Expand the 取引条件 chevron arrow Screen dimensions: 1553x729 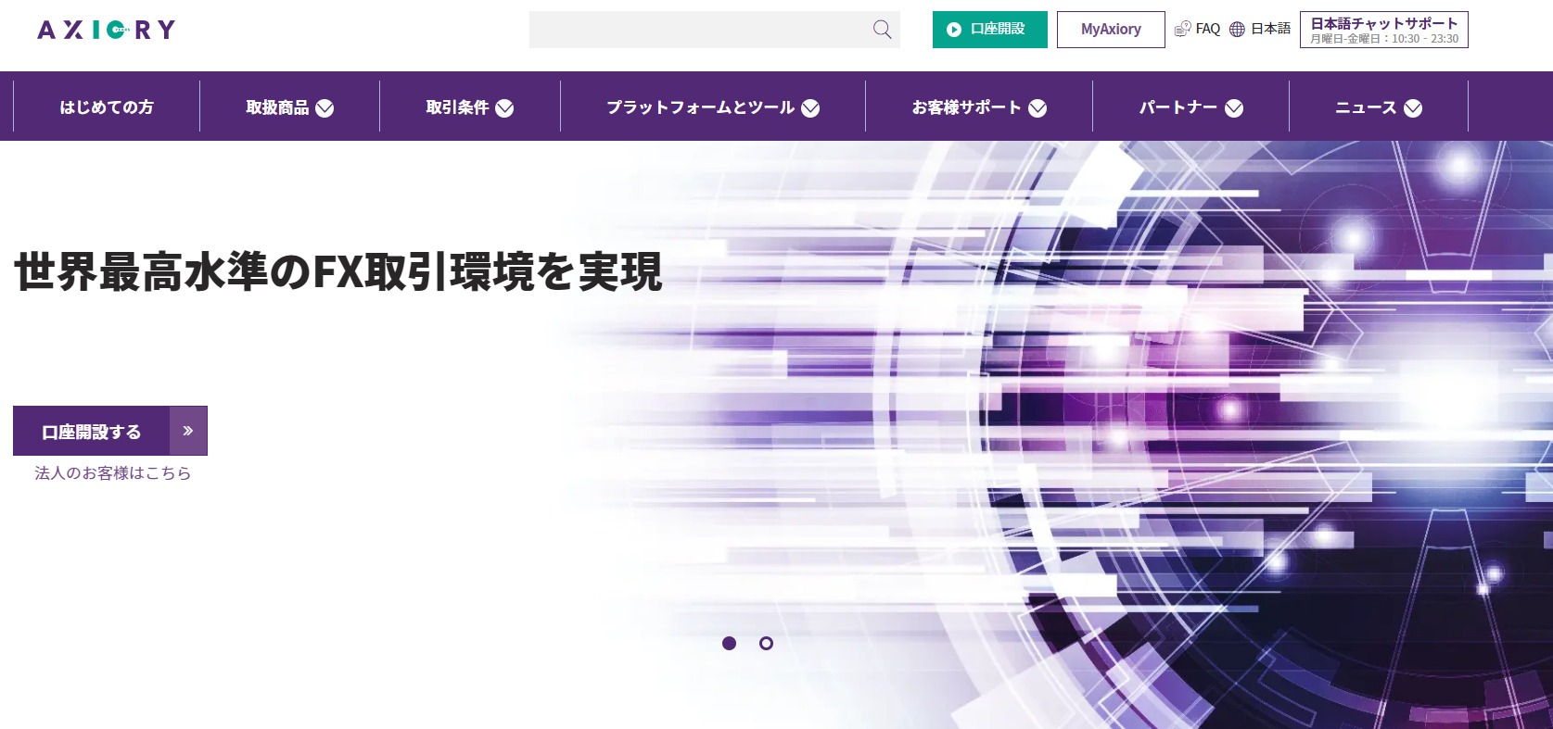coord(504,108)
